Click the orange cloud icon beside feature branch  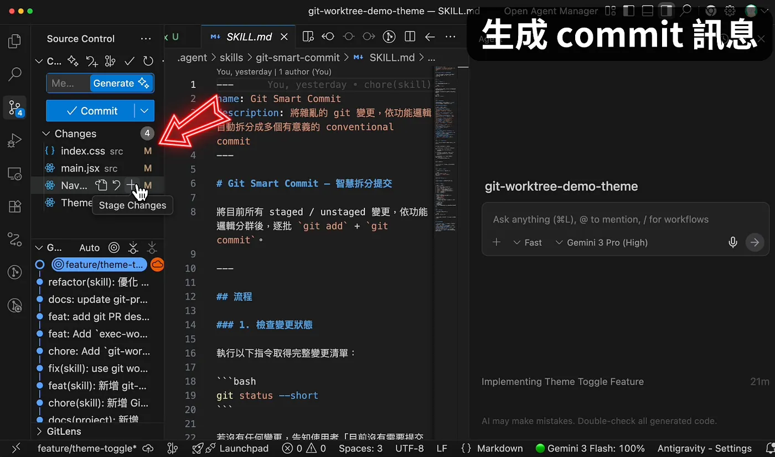coord(158,264)
